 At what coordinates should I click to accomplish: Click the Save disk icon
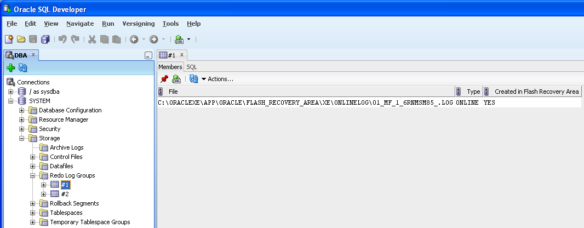[x=33, y=39]
